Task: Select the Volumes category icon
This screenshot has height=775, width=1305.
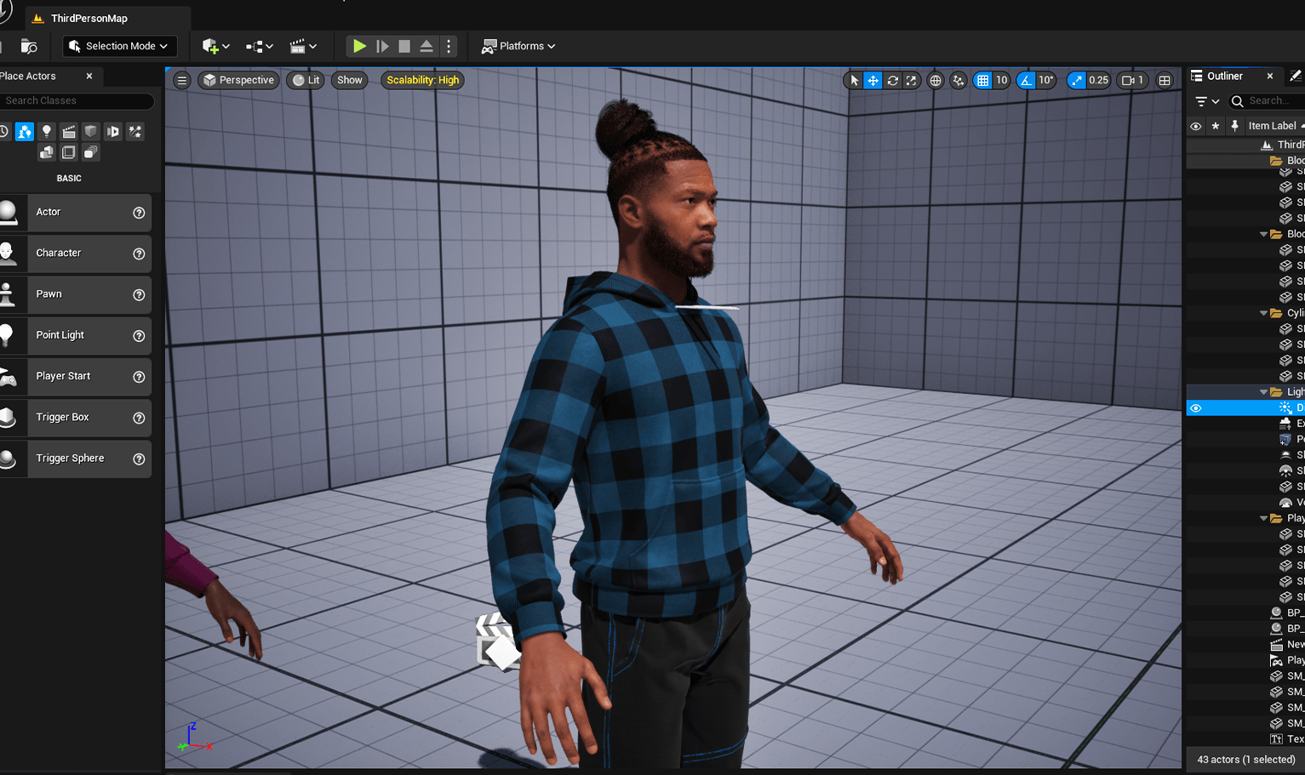Action: click(x=69, y=152)
